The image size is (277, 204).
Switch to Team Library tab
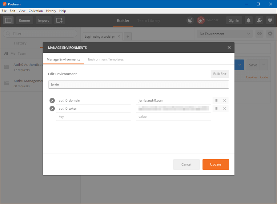(149, 21)
